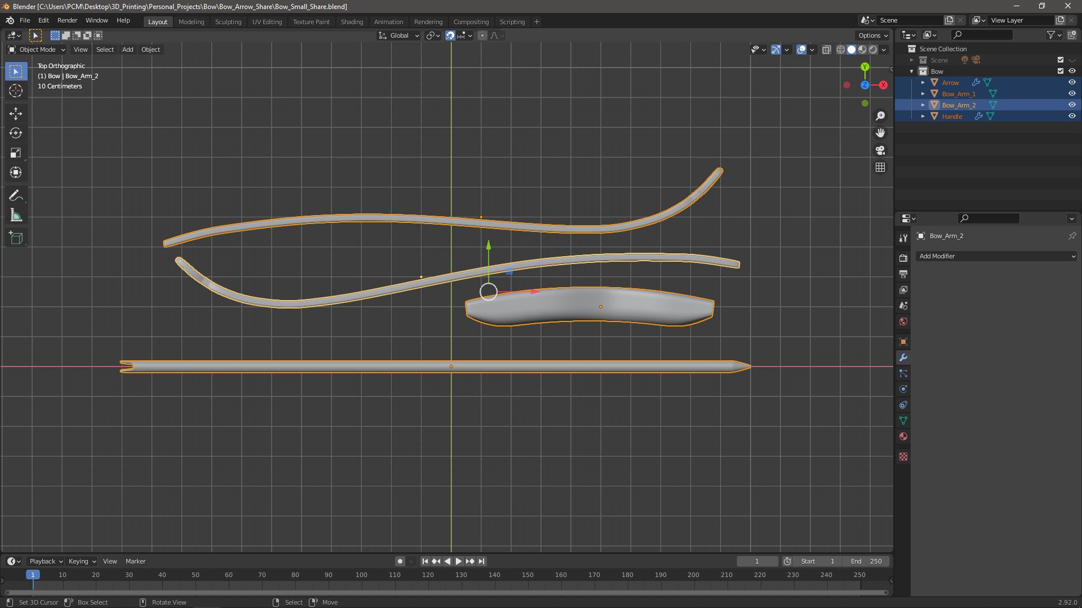The width and height of the screenshot is (1082, 608).
Task: Switch to the Sculpting workspace tab
Action: coord(228,21)
